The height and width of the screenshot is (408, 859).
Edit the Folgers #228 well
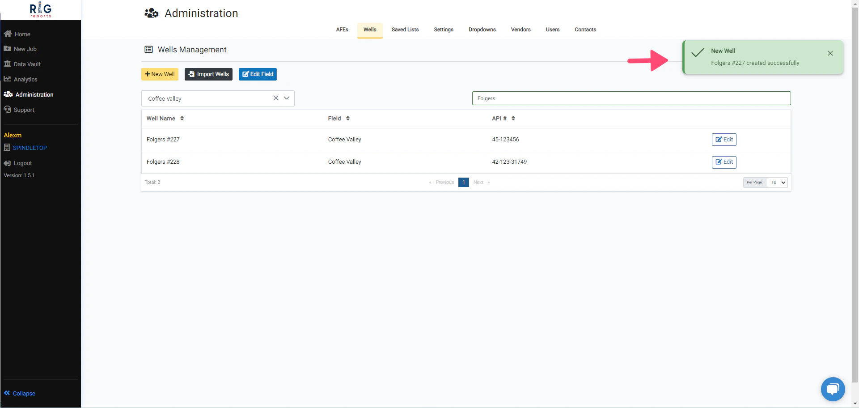(x=724, y=162)
